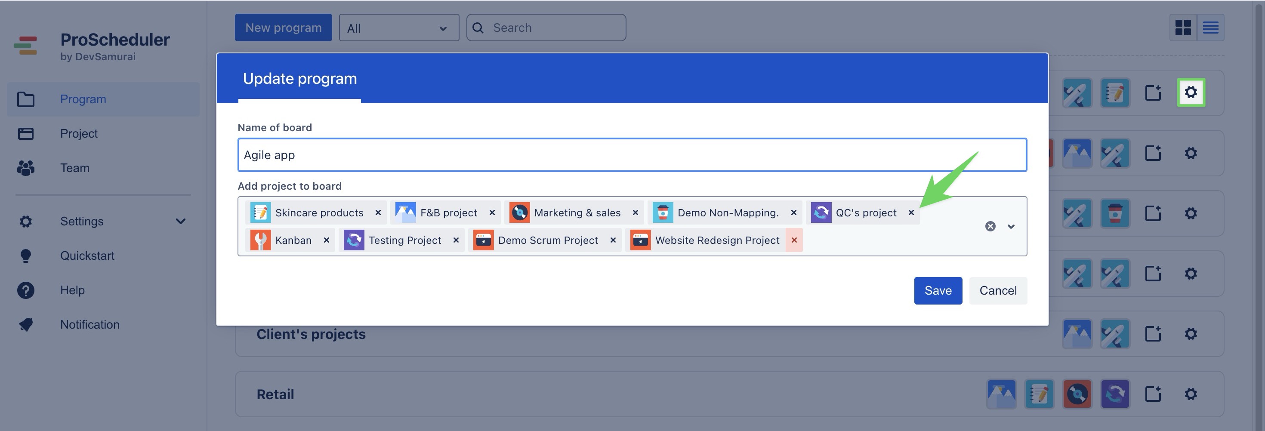The width and height of the screenshot is (1265, 431).
Task: Switch to list view layout
Action: tap(1210, 28)
